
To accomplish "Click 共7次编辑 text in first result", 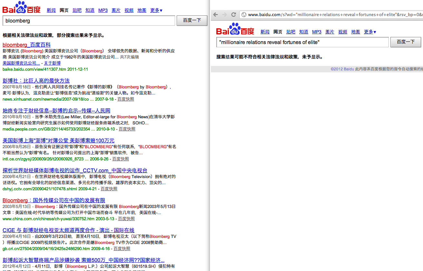I will 129,57.
